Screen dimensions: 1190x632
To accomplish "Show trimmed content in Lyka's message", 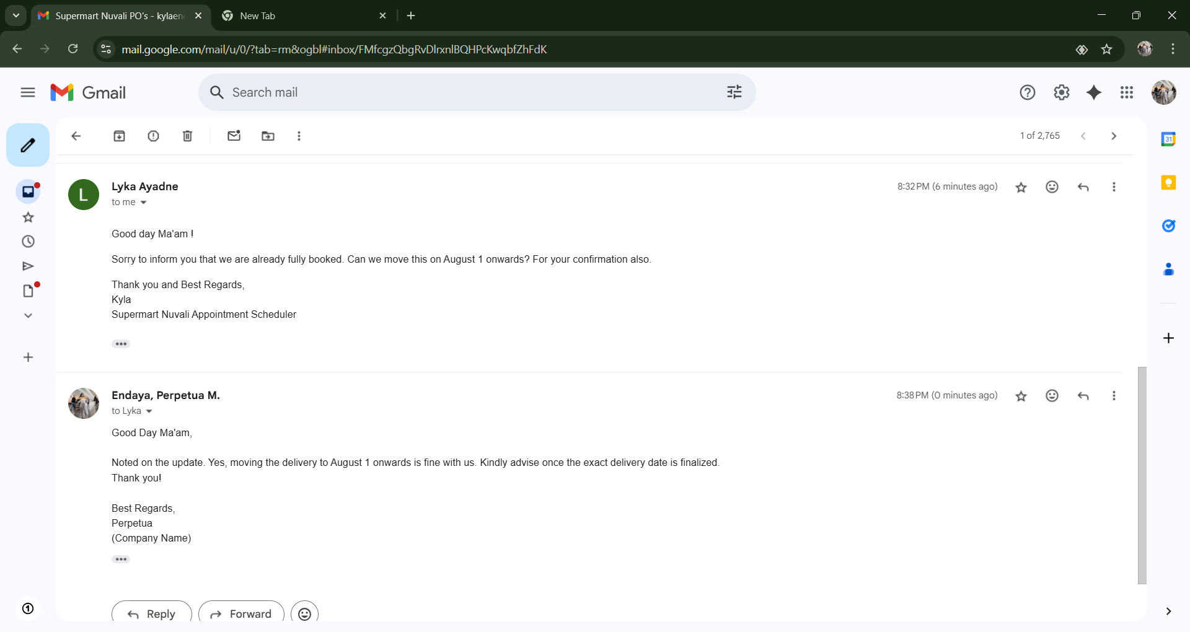I will coord(121,344).
